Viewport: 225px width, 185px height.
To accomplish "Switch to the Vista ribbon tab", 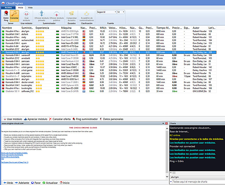I will point(30,8).
